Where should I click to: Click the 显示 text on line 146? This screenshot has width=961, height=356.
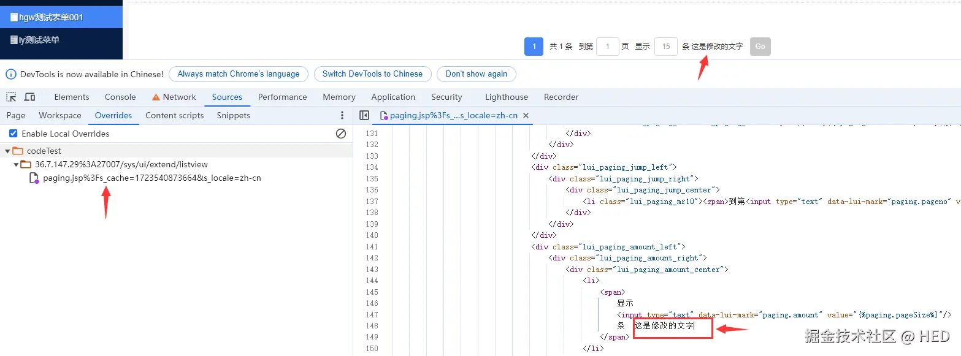pos(626,303)
